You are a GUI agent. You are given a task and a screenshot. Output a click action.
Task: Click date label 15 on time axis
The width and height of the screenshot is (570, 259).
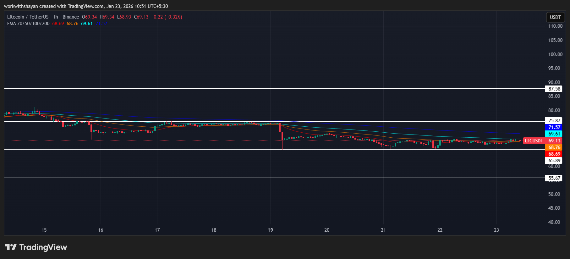(x=44, y=230)
